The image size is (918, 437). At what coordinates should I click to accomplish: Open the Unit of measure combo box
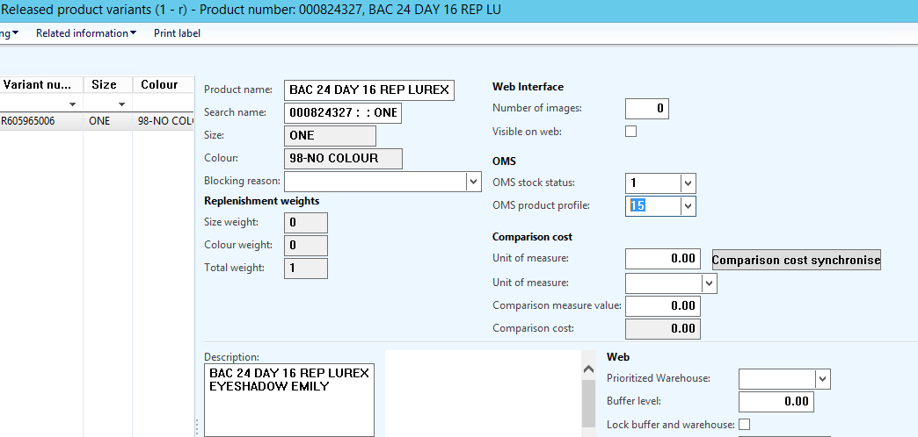(709, 283)
